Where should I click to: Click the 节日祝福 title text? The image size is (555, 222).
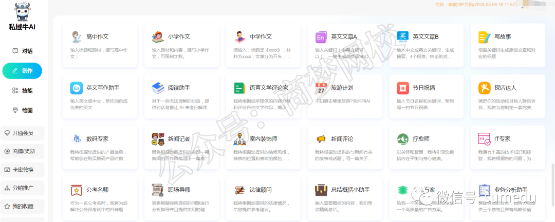pyautogui.click(x=424, y=88)
